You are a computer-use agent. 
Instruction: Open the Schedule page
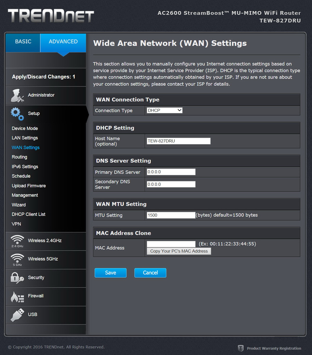[21, 176]
